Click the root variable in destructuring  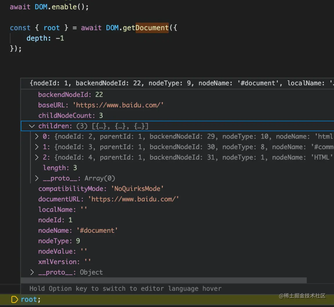click(52, 28)
